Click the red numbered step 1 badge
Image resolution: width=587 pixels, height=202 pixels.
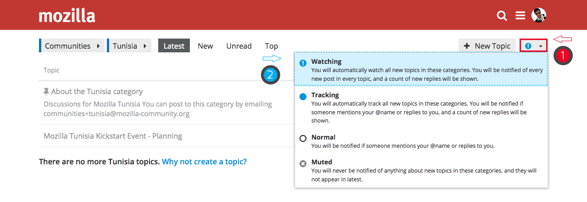[563, 56]
